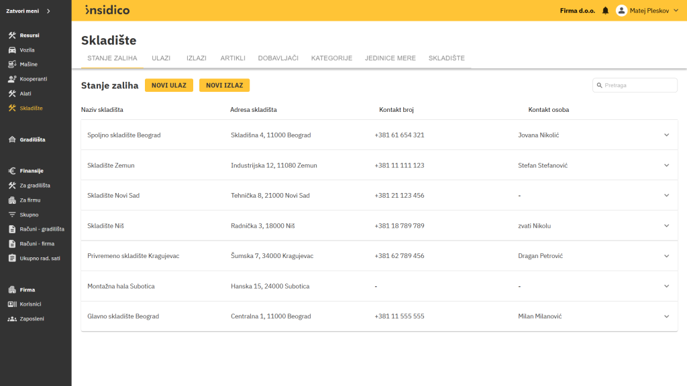Image resolution: width=687 pixels, height=386 pixels.
Task: Click the NOVI ULAZ button
Action: [169, 85]
